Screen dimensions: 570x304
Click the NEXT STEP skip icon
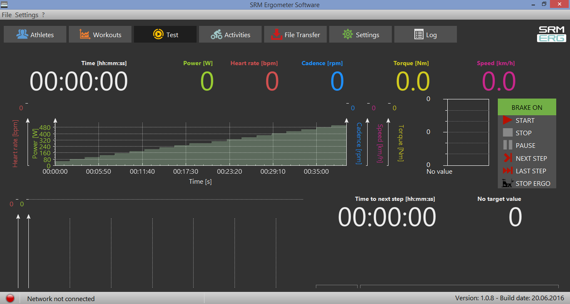[507, 158]
